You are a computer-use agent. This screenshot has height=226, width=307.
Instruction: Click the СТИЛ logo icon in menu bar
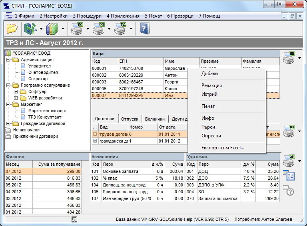tap(9, 16)
